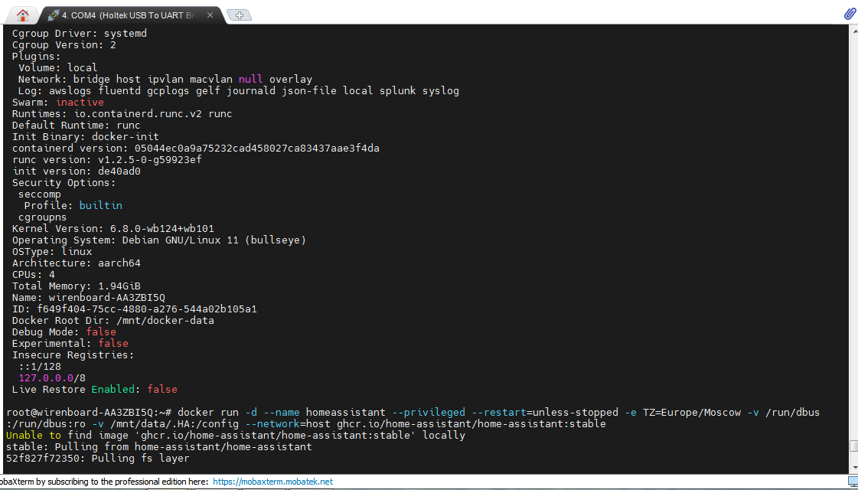Click 'stable: Pulling from home-assistant' line
Image resolution: width=858 pixels, height=490 pixels.
coord(158,447)
